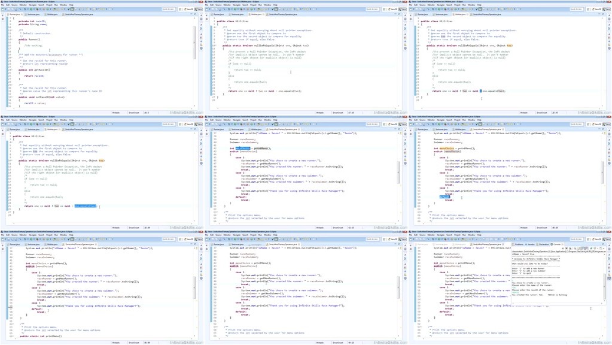Toggle Mark Occurrences in Runner code frame toolbar
The width and height of the screenshot is (612, 345).
[x=72, y=9]
